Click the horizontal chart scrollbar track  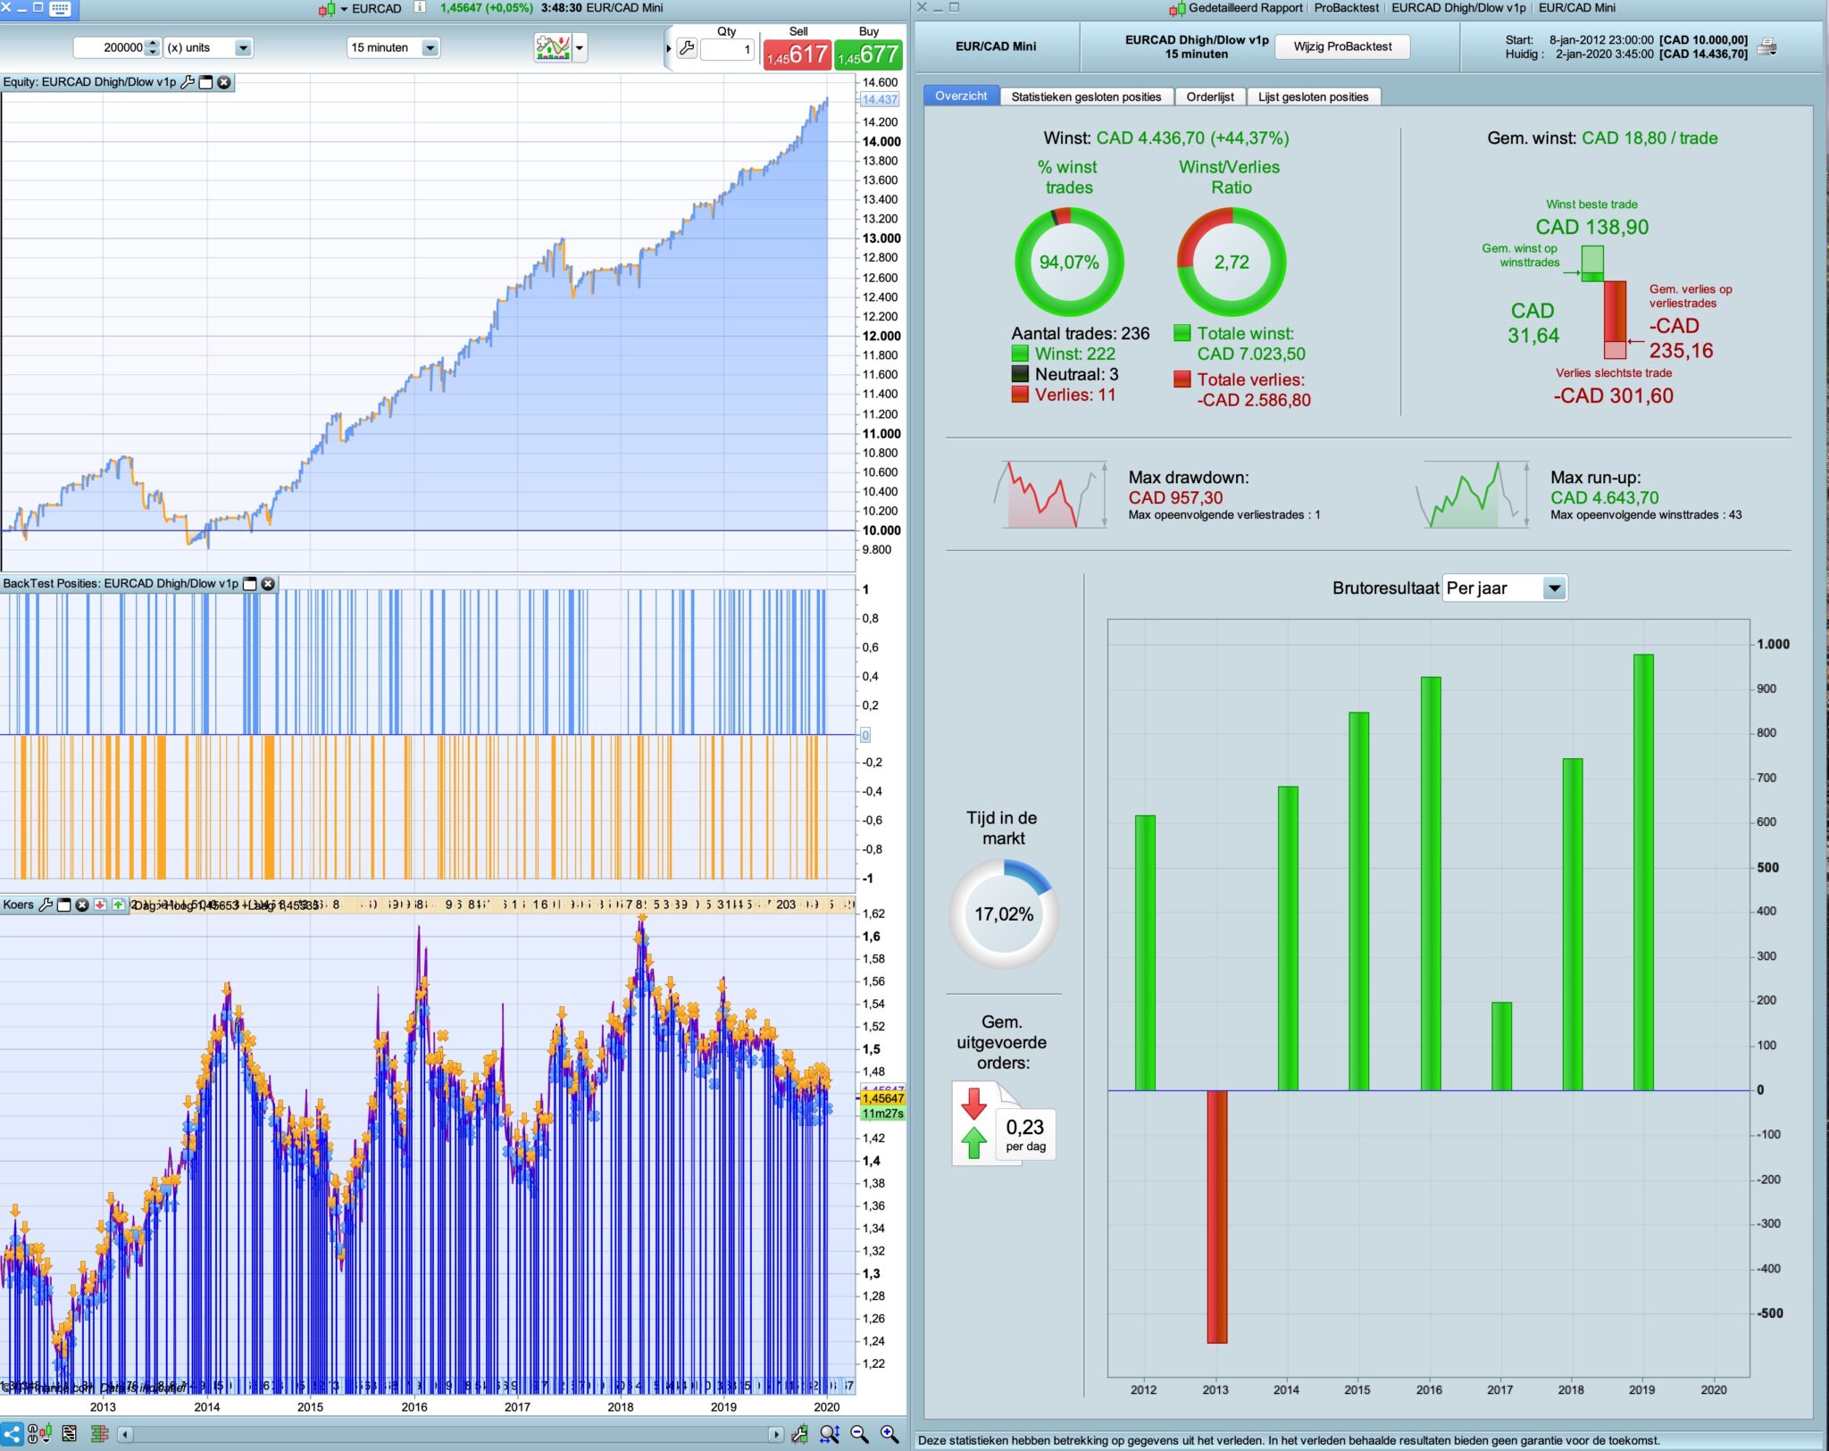point(447,1434)
